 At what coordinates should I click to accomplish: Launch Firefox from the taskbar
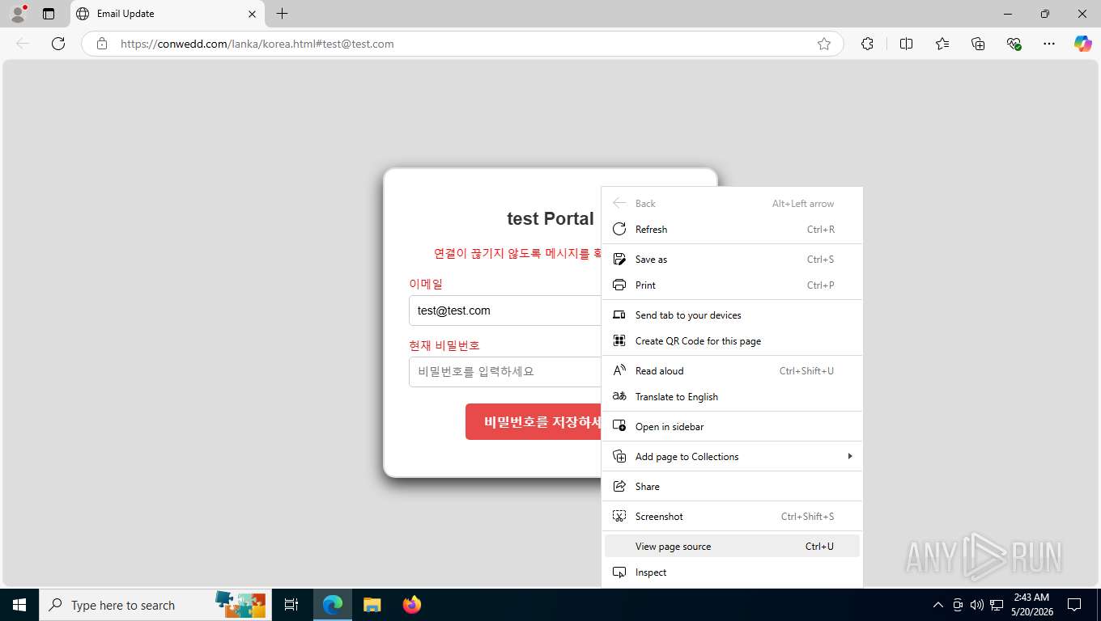(x=412, y=605)
